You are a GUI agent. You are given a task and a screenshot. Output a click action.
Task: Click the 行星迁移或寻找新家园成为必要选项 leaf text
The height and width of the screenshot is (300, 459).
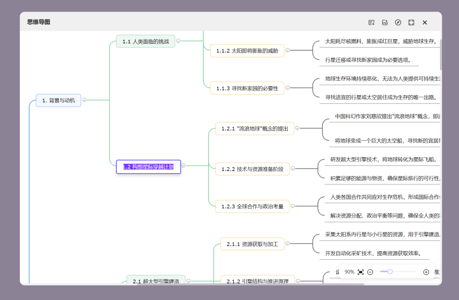pyautogui.click(x=368, y=60)
